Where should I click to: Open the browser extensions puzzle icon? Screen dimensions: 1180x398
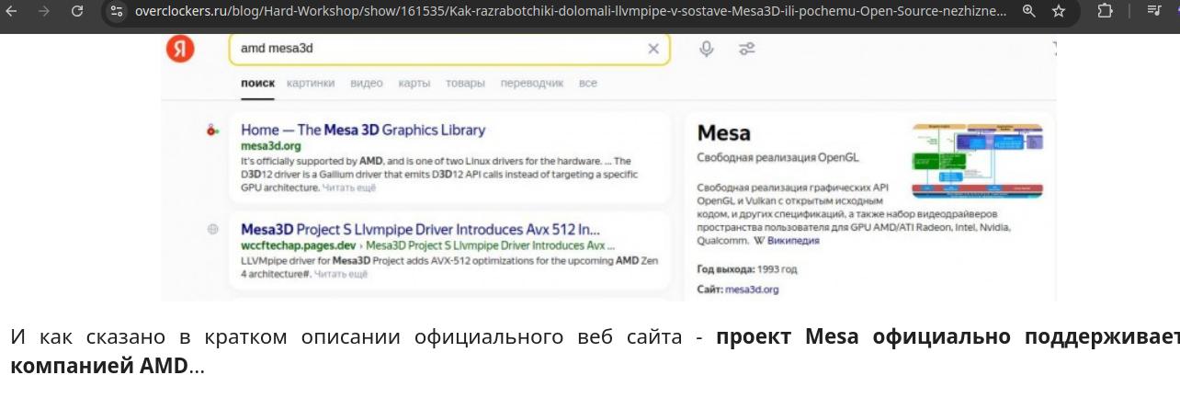tap(1105, 11)
